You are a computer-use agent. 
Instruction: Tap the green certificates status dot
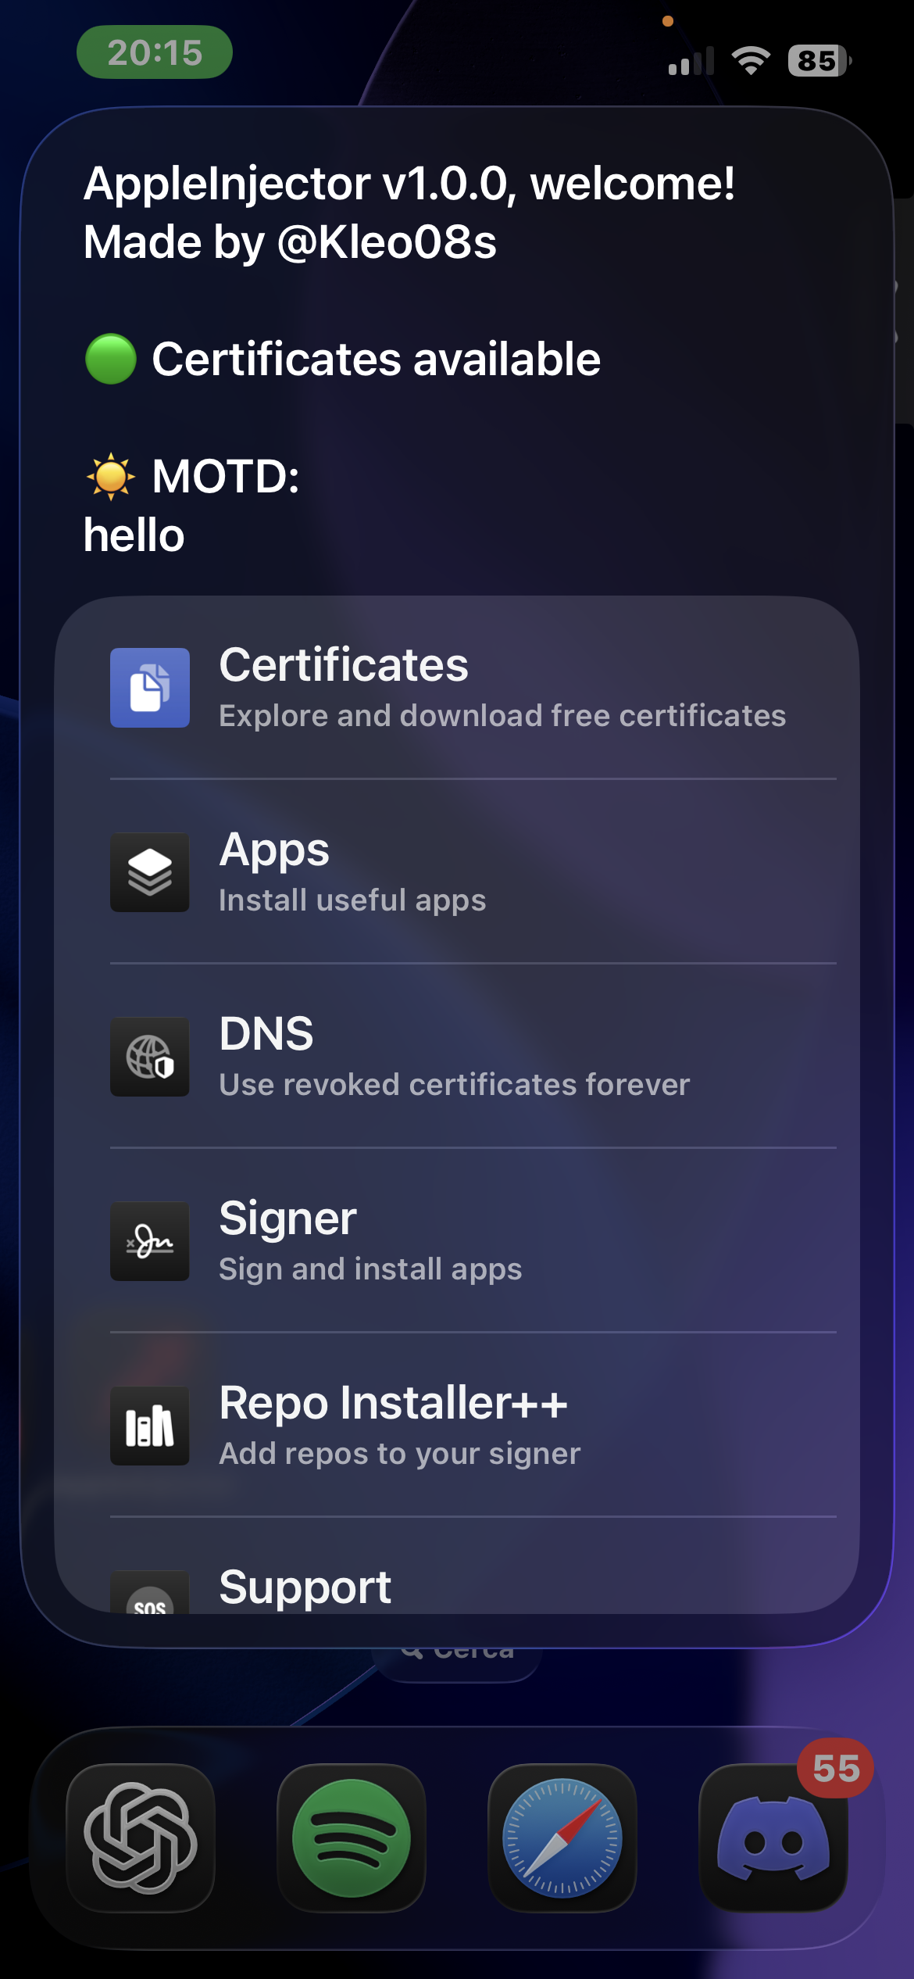pyautogui.click(x=111, y=359)
